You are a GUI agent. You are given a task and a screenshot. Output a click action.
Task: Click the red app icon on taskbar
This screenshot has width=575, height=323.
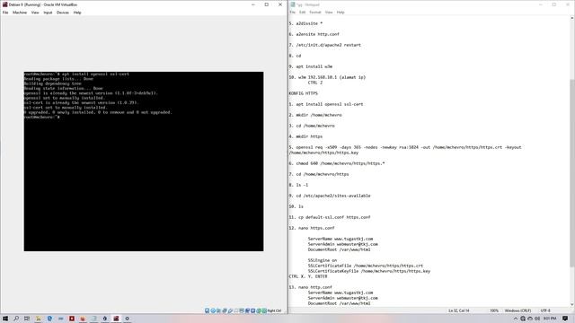(72, 319)
